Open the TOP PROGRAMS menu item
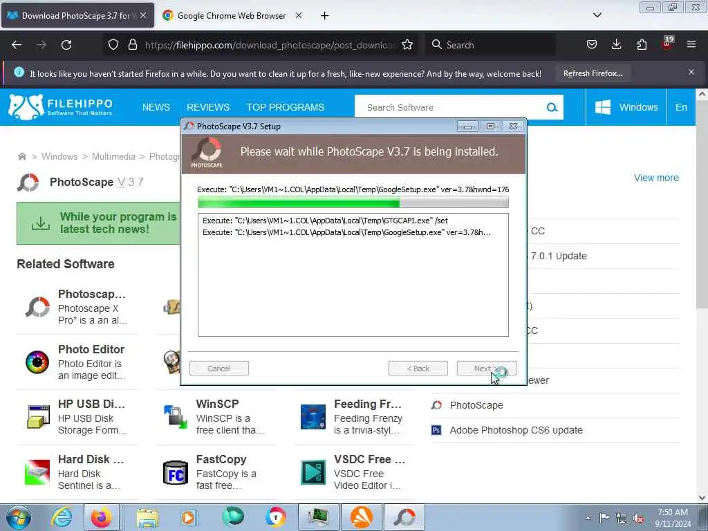708x531 pixels. [285, 107]
